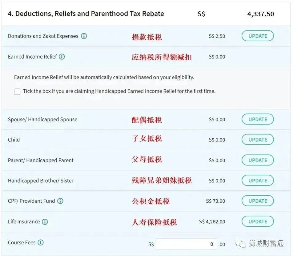Click the Life Insurance S$ 4,262.00 amount
The width and height of the screenshot is (293, 256).
tap(212, 221)
